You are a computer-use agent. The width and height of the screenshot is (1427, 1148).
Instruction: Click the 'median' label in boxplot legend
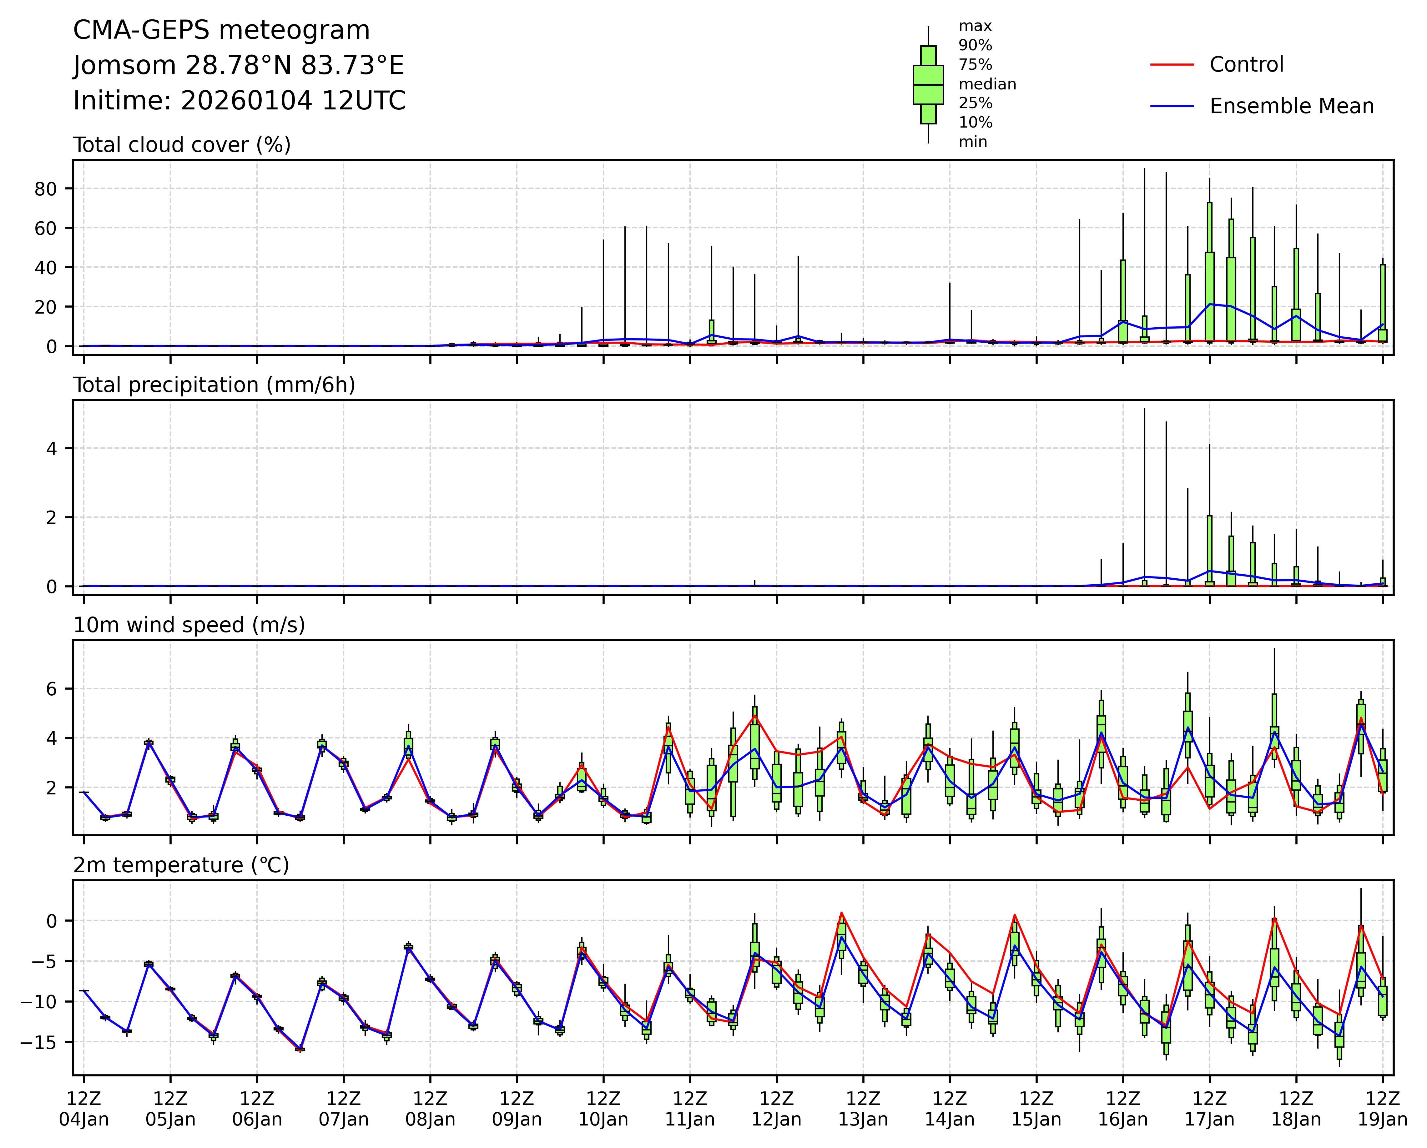point(987,84)
